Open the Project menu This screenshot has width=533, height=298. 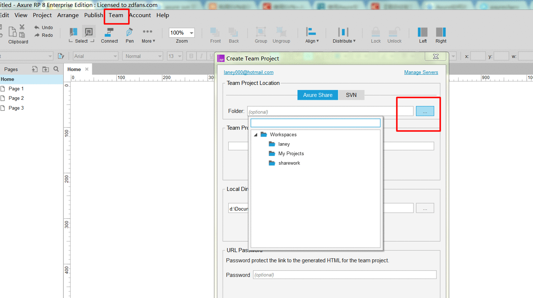point(42,15)
